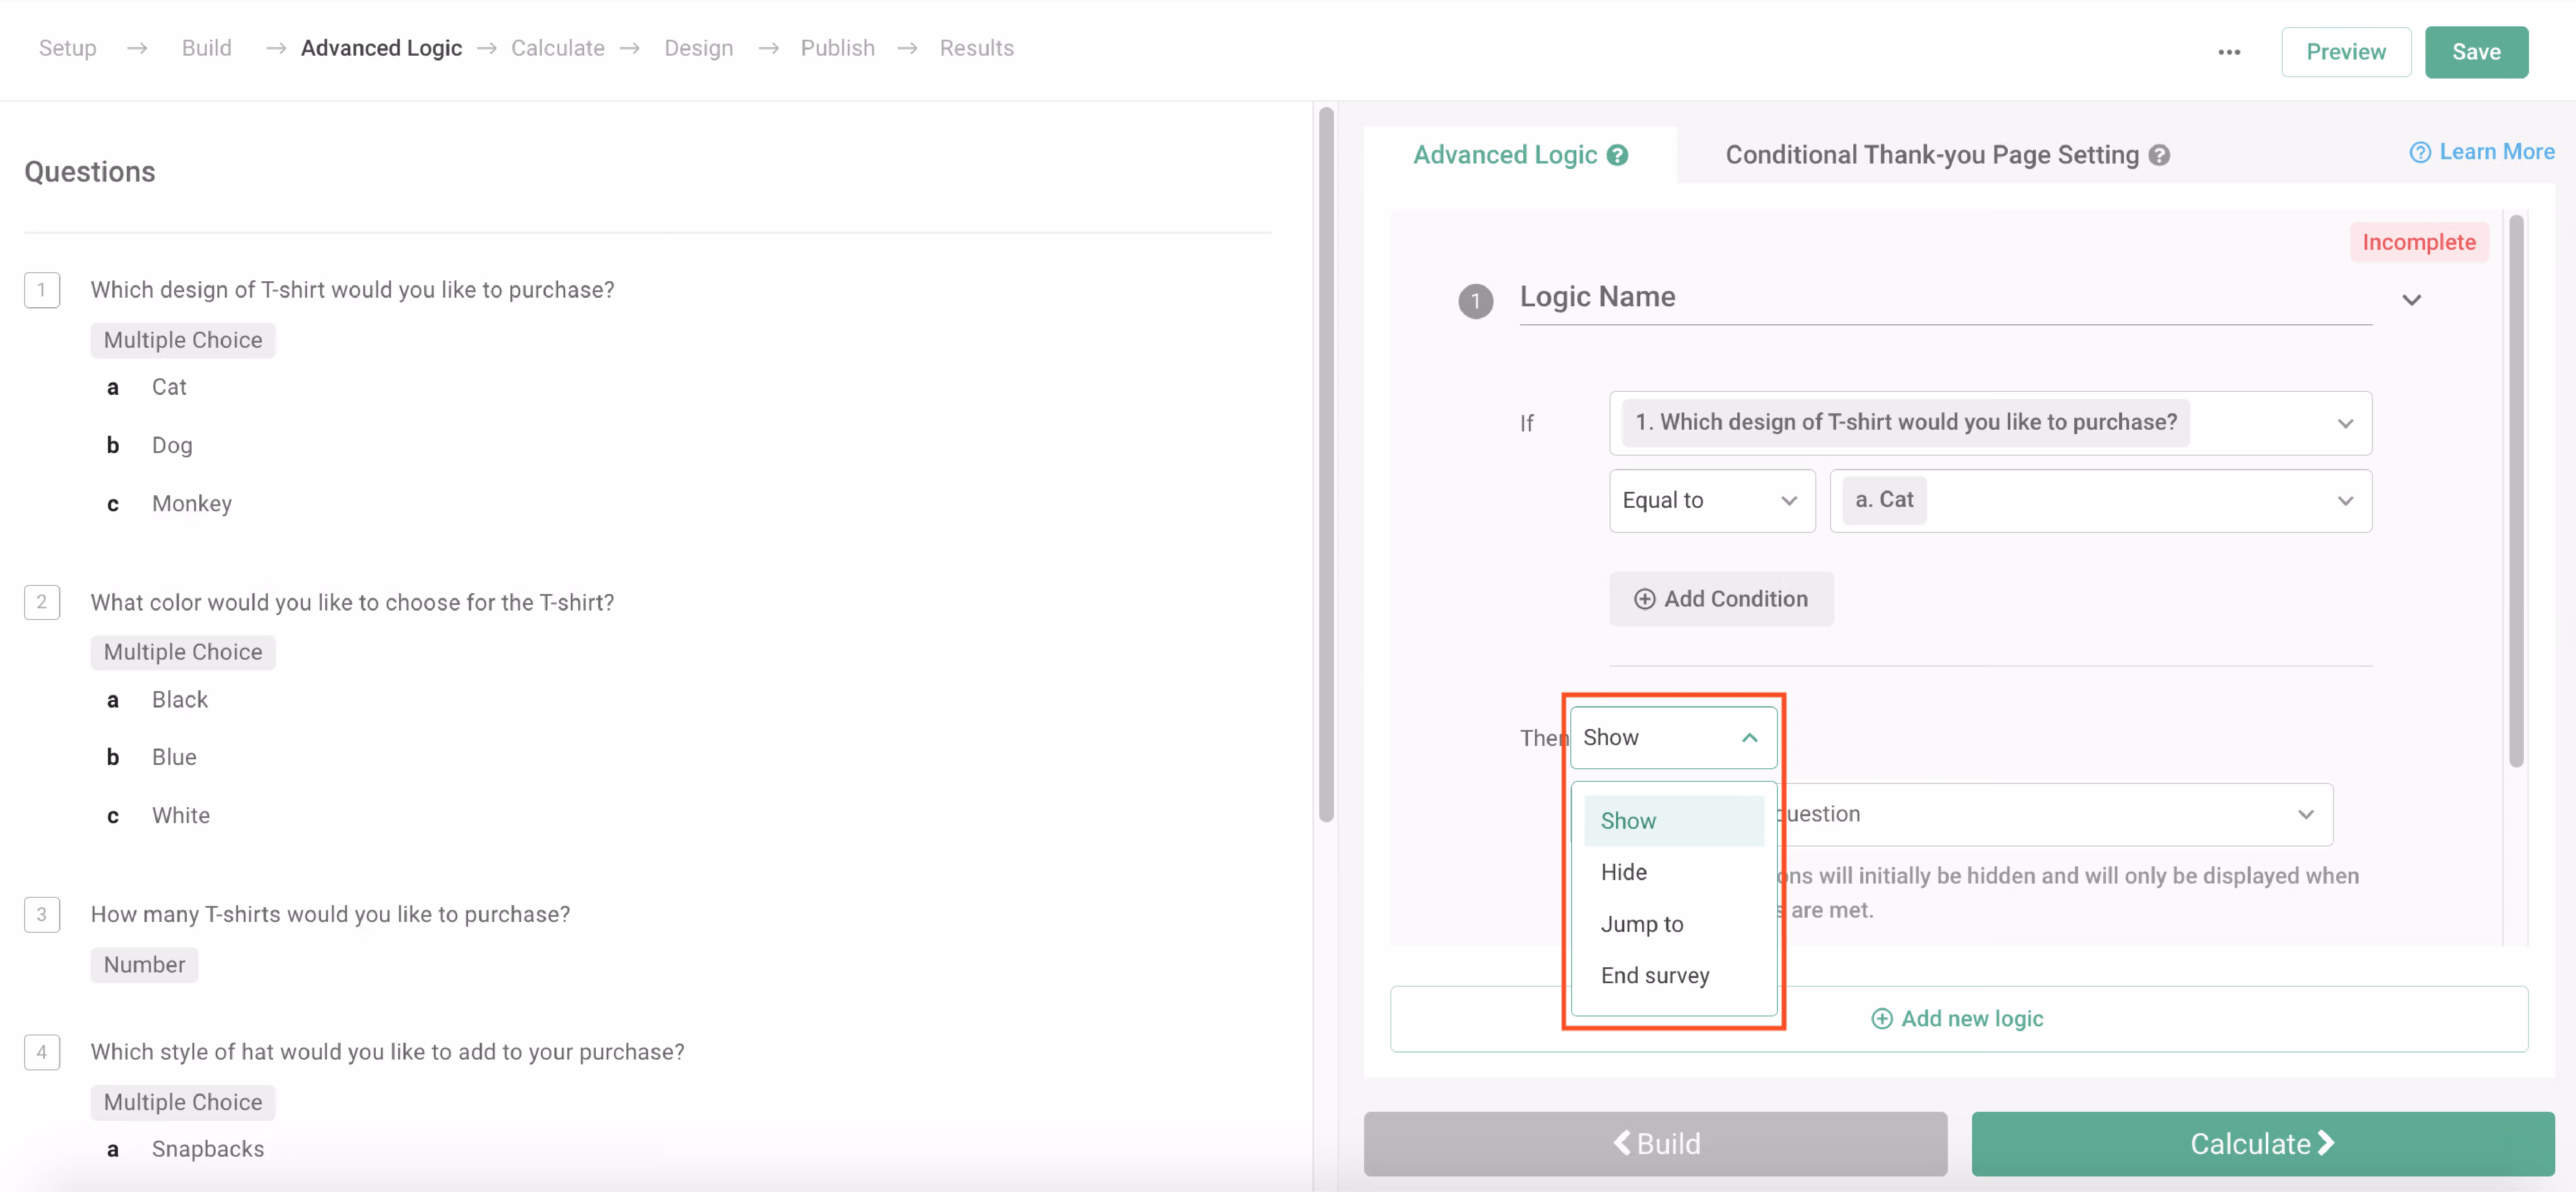Click question number 2 box
Image resolution: width=2576 pixels, height=1192 pixels.
(x=42, y=602)
